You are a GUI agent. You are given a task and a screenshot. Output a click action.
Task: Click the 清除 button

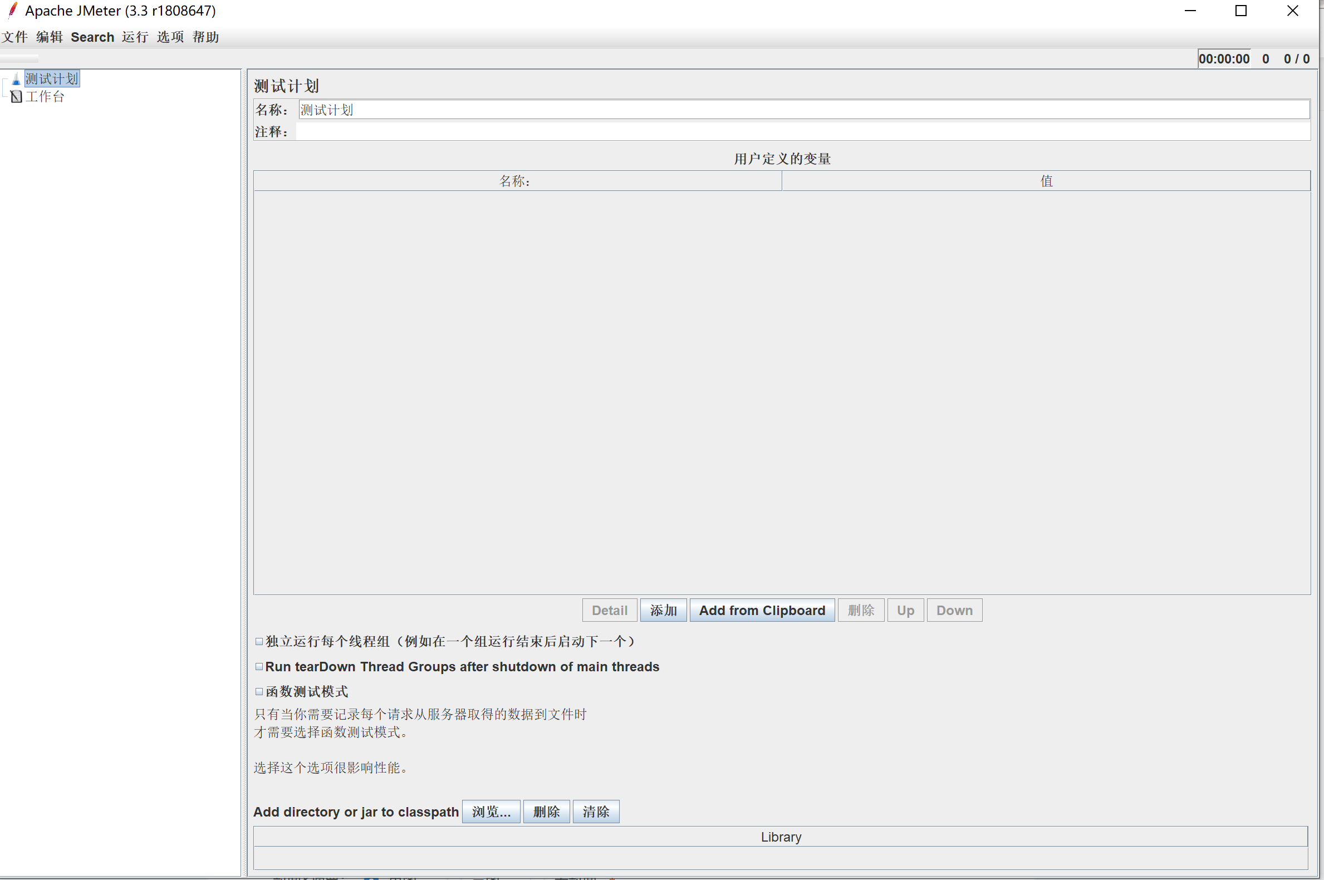point(595,811)
